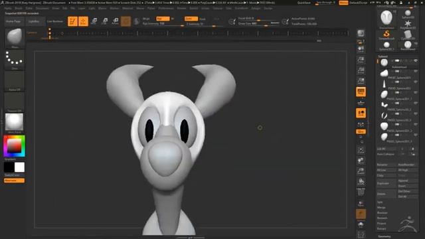Screen dimensions: 425x239
Task: Toggle Perspective (Persp) button
Action: pyautogui.click(x=361, y=92)
